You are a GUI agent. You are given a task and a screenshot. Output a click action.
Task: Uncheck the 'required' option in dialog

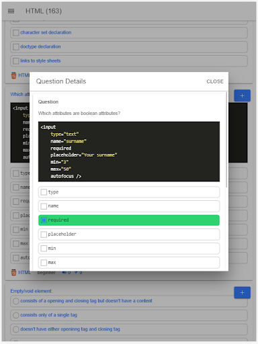click(x=44, y=220)
